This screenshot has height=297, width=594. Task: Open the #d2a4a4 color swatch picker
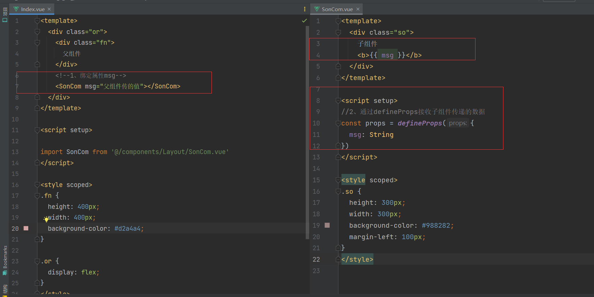(26, 228)
